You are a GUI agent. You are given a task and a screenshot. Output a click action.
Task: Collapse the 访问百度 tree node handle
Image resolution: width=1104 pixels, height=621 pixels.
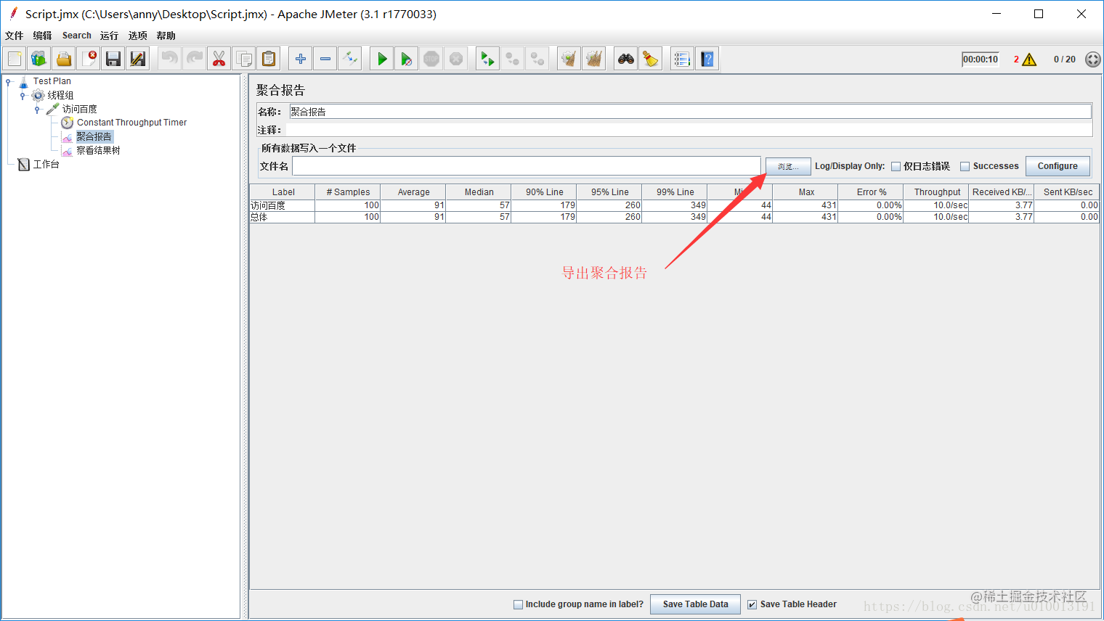tap(37, 110)
